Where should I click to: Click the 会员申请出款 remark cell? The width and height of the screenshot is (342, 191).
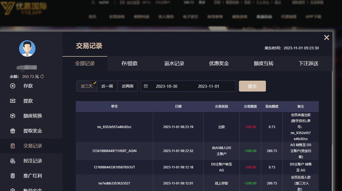click(x=301, y=127)
